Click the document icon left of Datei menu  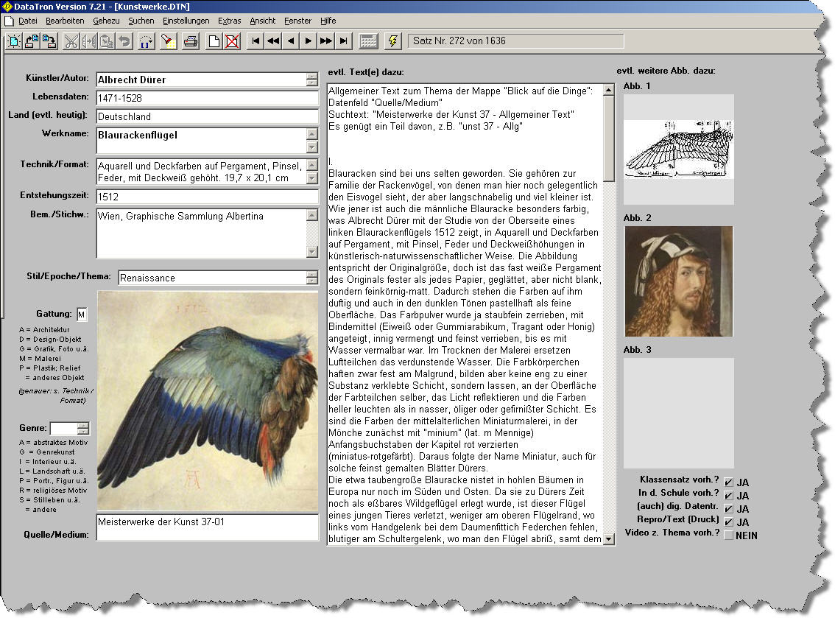[9, 21]
